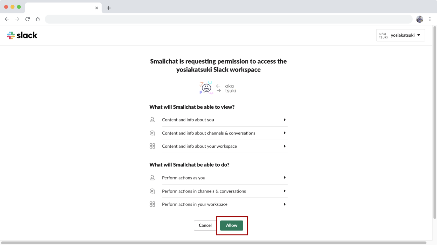Click the chat icon for actions in conversations
The image size is (437, 245).
pos(152,191)
